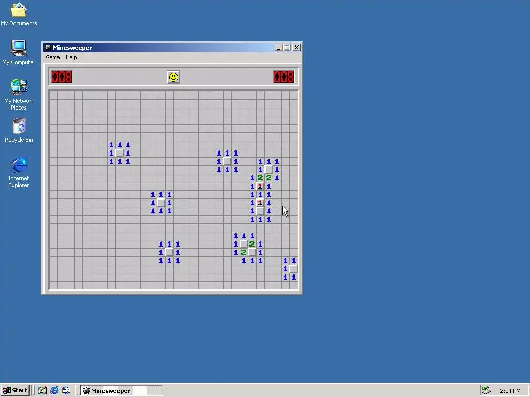Image resolution: width=530 pixels, height=397 pixels.
Task: Click the red mine counter display
Action: pyautogui.click(x=62, y=77)
